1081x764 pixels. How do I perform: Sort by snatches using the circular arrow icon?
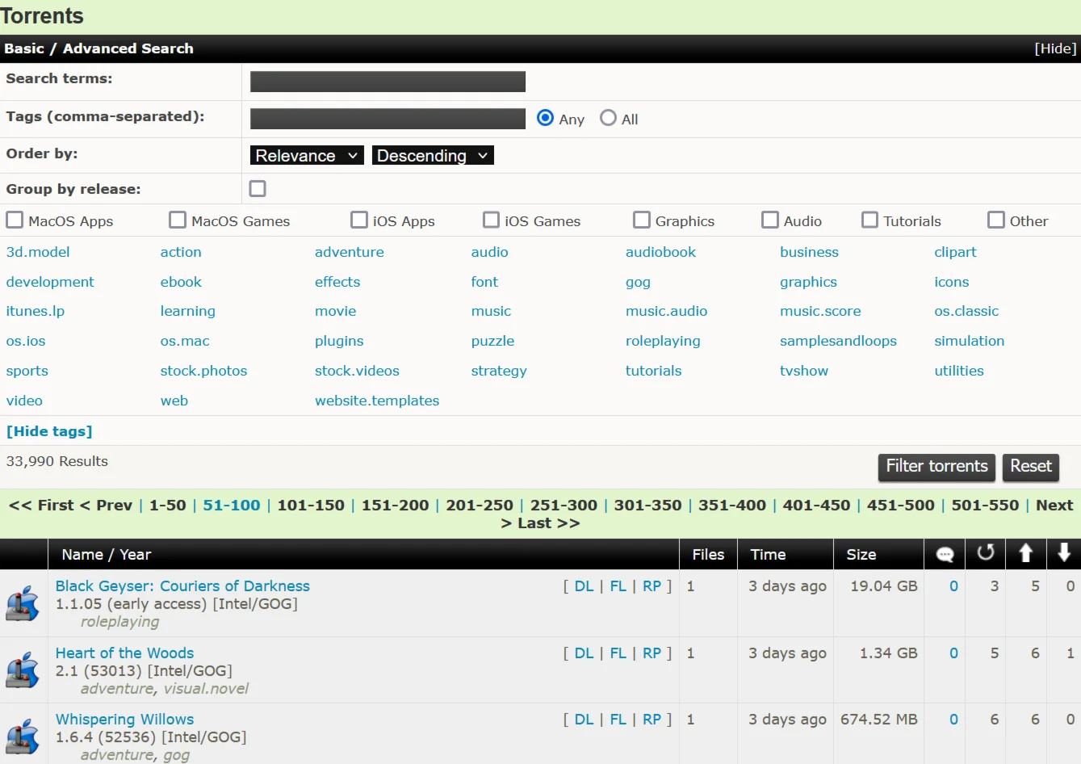[985, 553]
